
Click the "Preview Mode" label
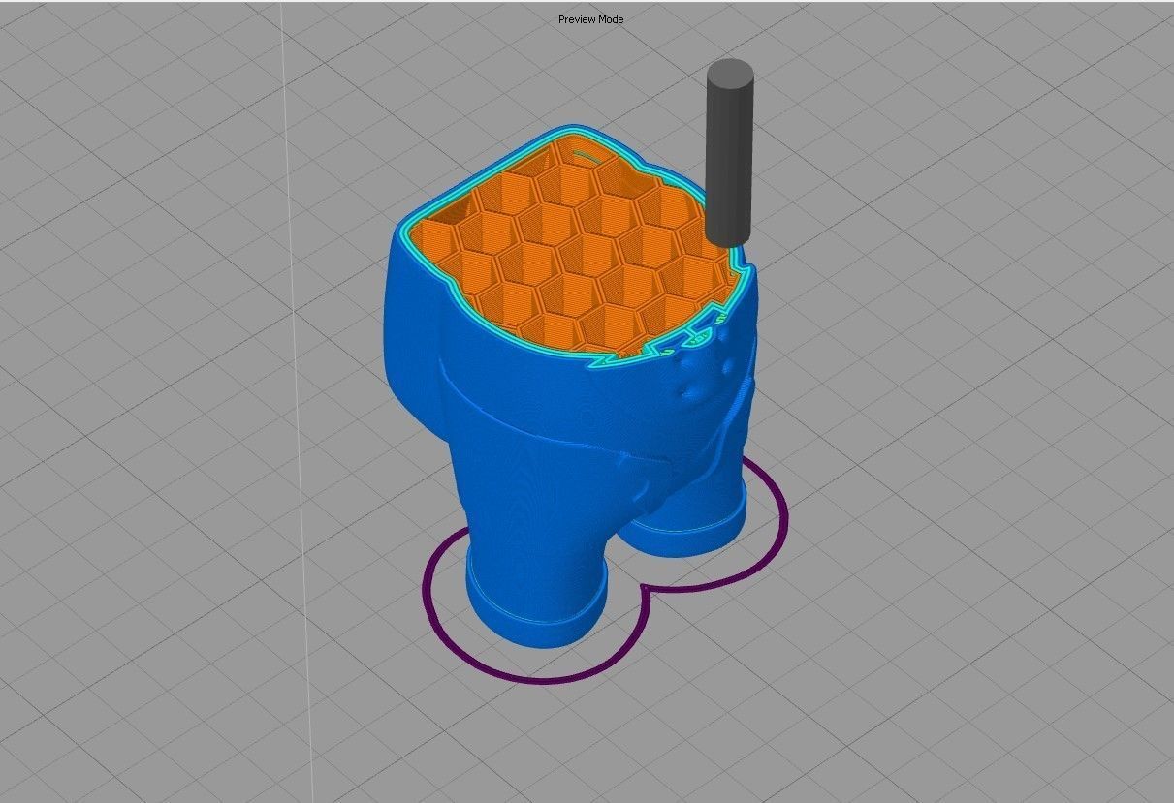(x=590, y=19)
